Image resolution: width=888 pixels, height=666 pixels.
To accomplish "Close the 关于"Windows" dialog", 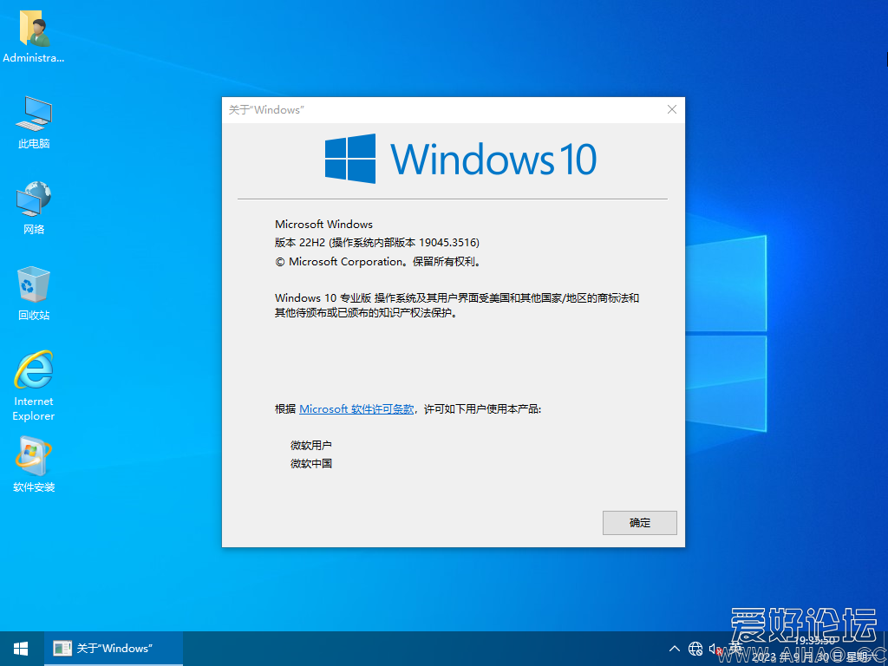I will tap(671, 109).
